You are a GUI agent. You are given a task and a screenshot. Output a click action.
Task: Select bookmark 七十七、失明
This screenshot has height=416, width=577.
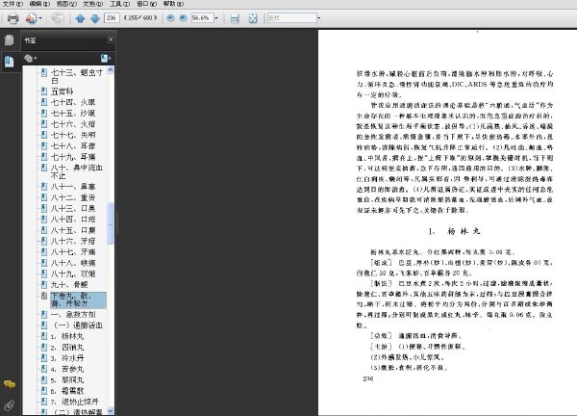tap(73, 135)
